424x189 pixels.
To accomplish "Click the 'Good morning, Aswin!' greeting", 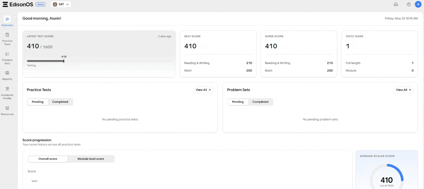I will pos(42,19).
